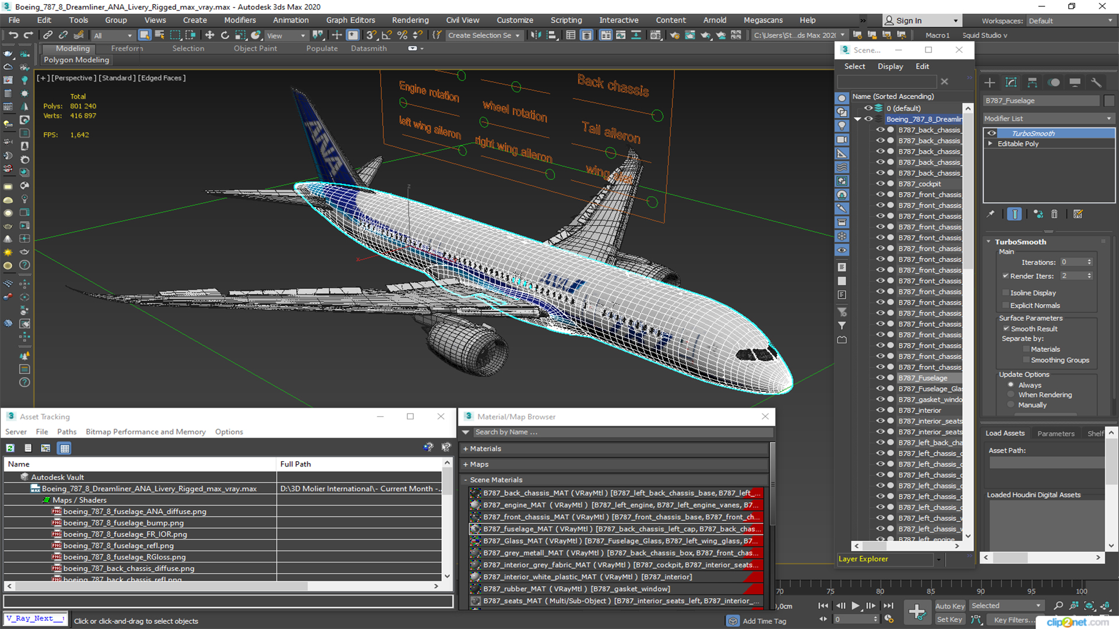Select the When Rendering update option
Viewport: 1119px width, 629px height.
click(x=1011, y=395)
